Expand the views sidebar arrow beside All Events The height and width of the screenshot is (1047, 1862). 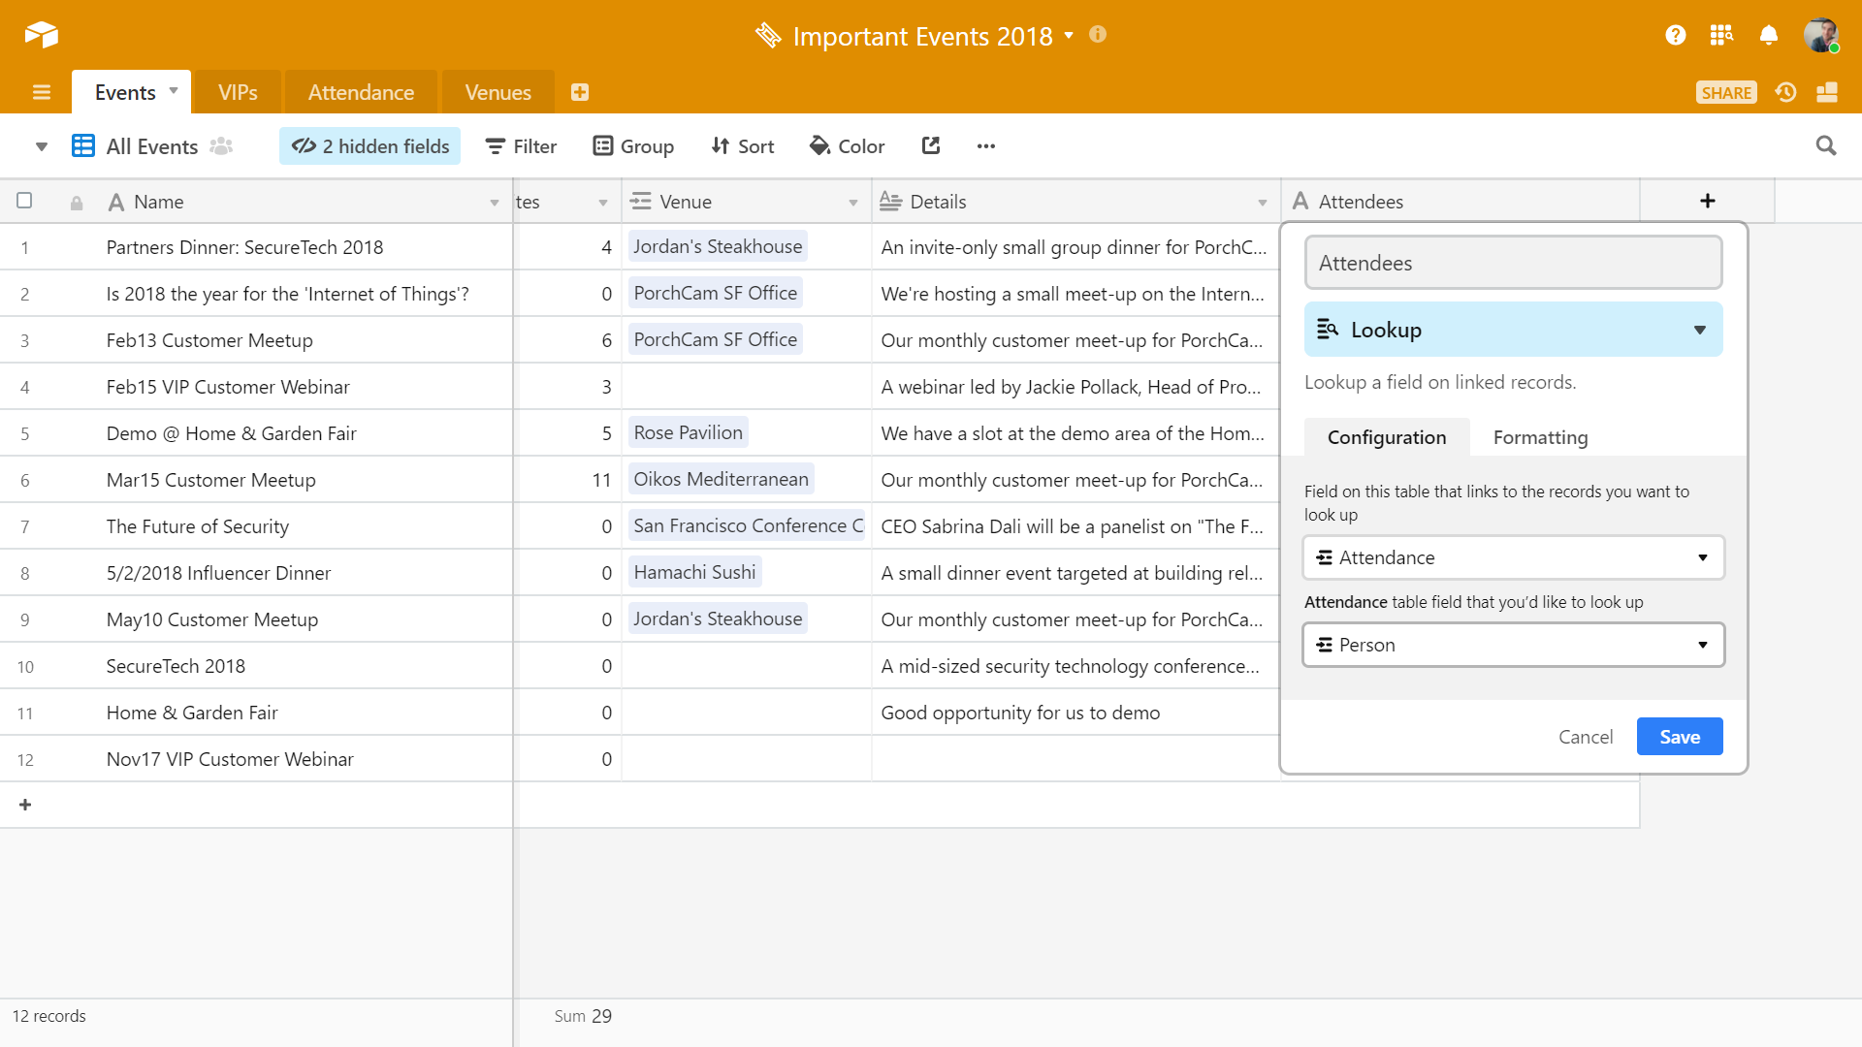(x=41, y=146)
